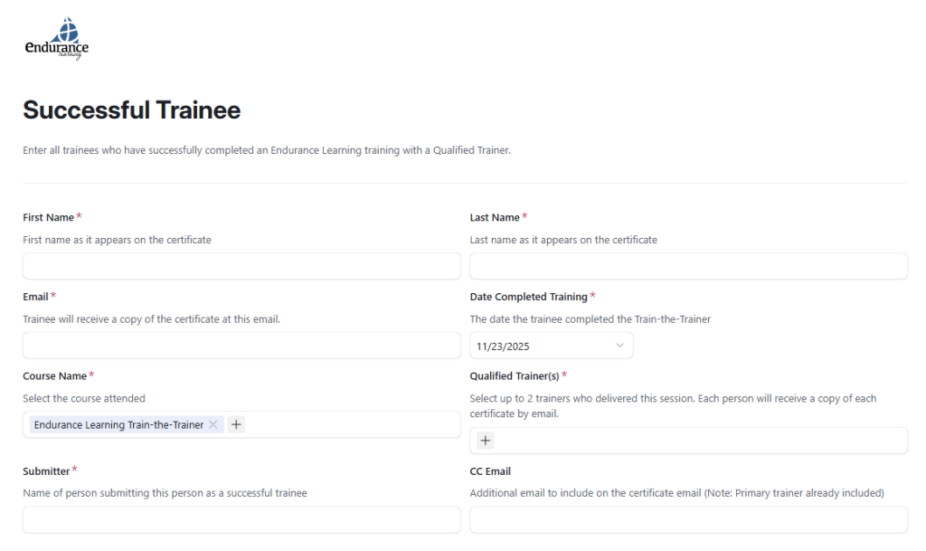Select the Email input field
This screenshot has width=926, height=551.
click(241, 346)
